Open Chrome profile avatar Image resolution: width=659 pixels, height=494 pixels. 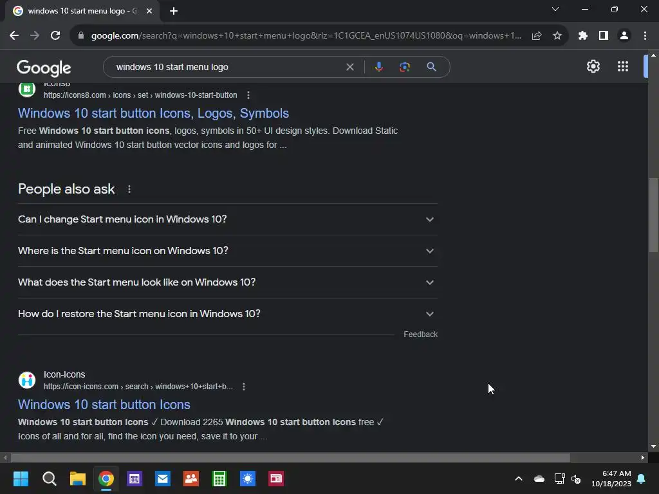tap(624, 36)
